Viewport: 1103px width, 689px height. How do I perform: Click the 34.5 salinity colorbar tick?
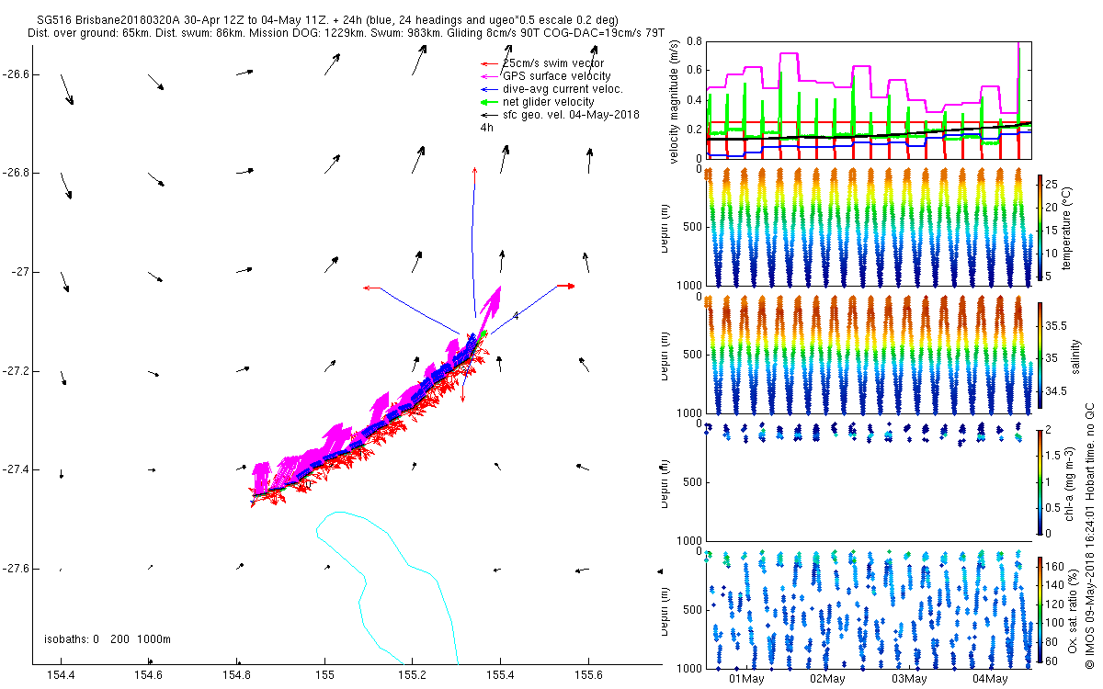pos(1058,391)
